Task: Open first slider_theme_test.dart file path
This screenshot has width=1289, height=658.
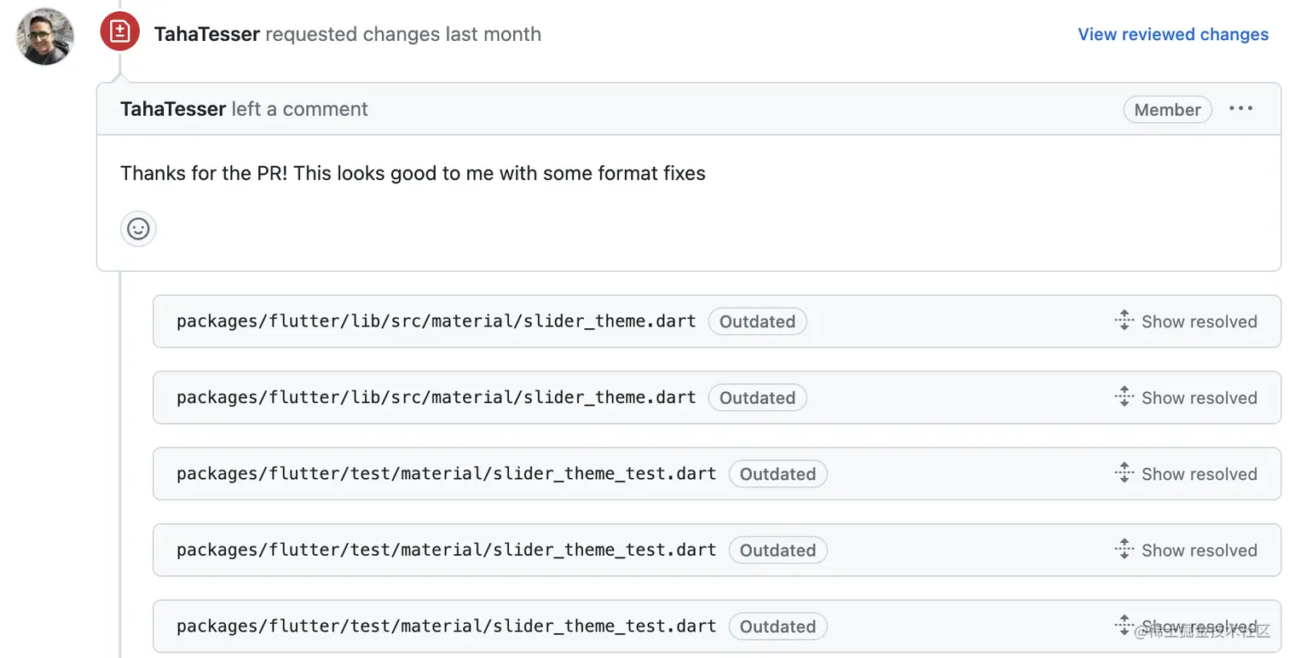Action: 446,474
